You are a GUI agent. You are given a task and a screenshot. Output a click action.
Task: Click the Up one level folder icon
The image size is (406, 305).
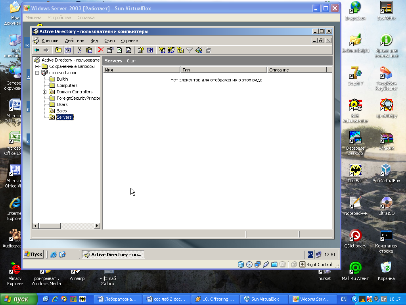(x=59, y=50)
